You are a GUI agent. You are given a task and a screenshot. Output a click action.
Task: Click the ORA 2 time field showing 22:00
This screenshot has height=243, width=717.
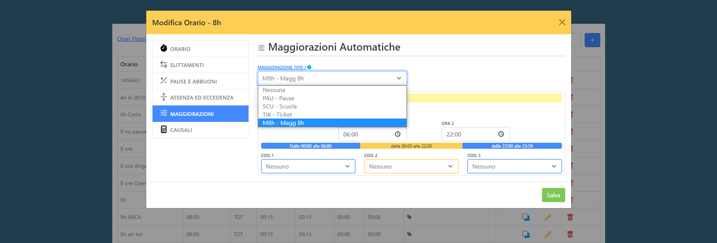click(x=476, y=134)
